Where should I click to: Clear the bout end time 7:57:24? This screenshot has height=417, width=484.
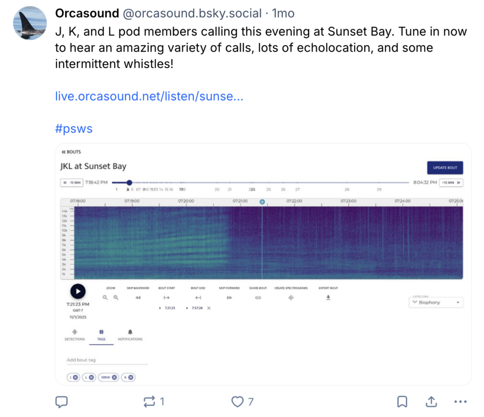209,308
